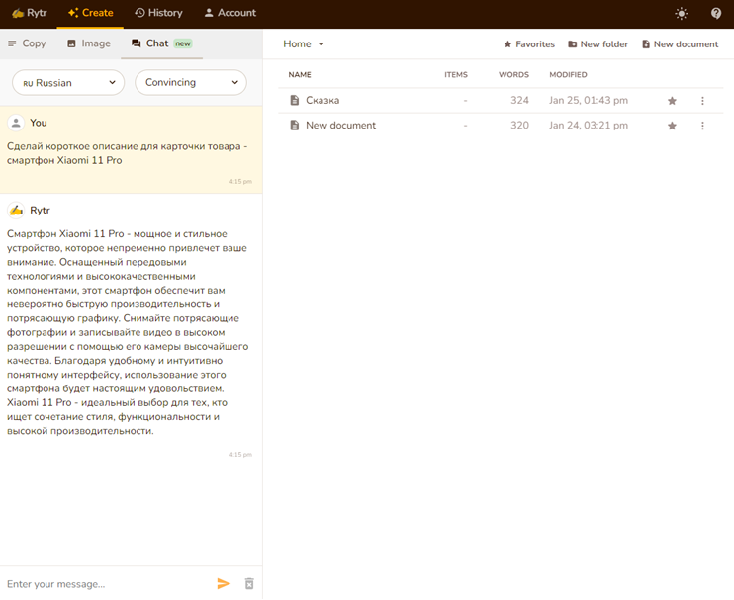Star the Сказка document as favorite

(x=672, y=101)
